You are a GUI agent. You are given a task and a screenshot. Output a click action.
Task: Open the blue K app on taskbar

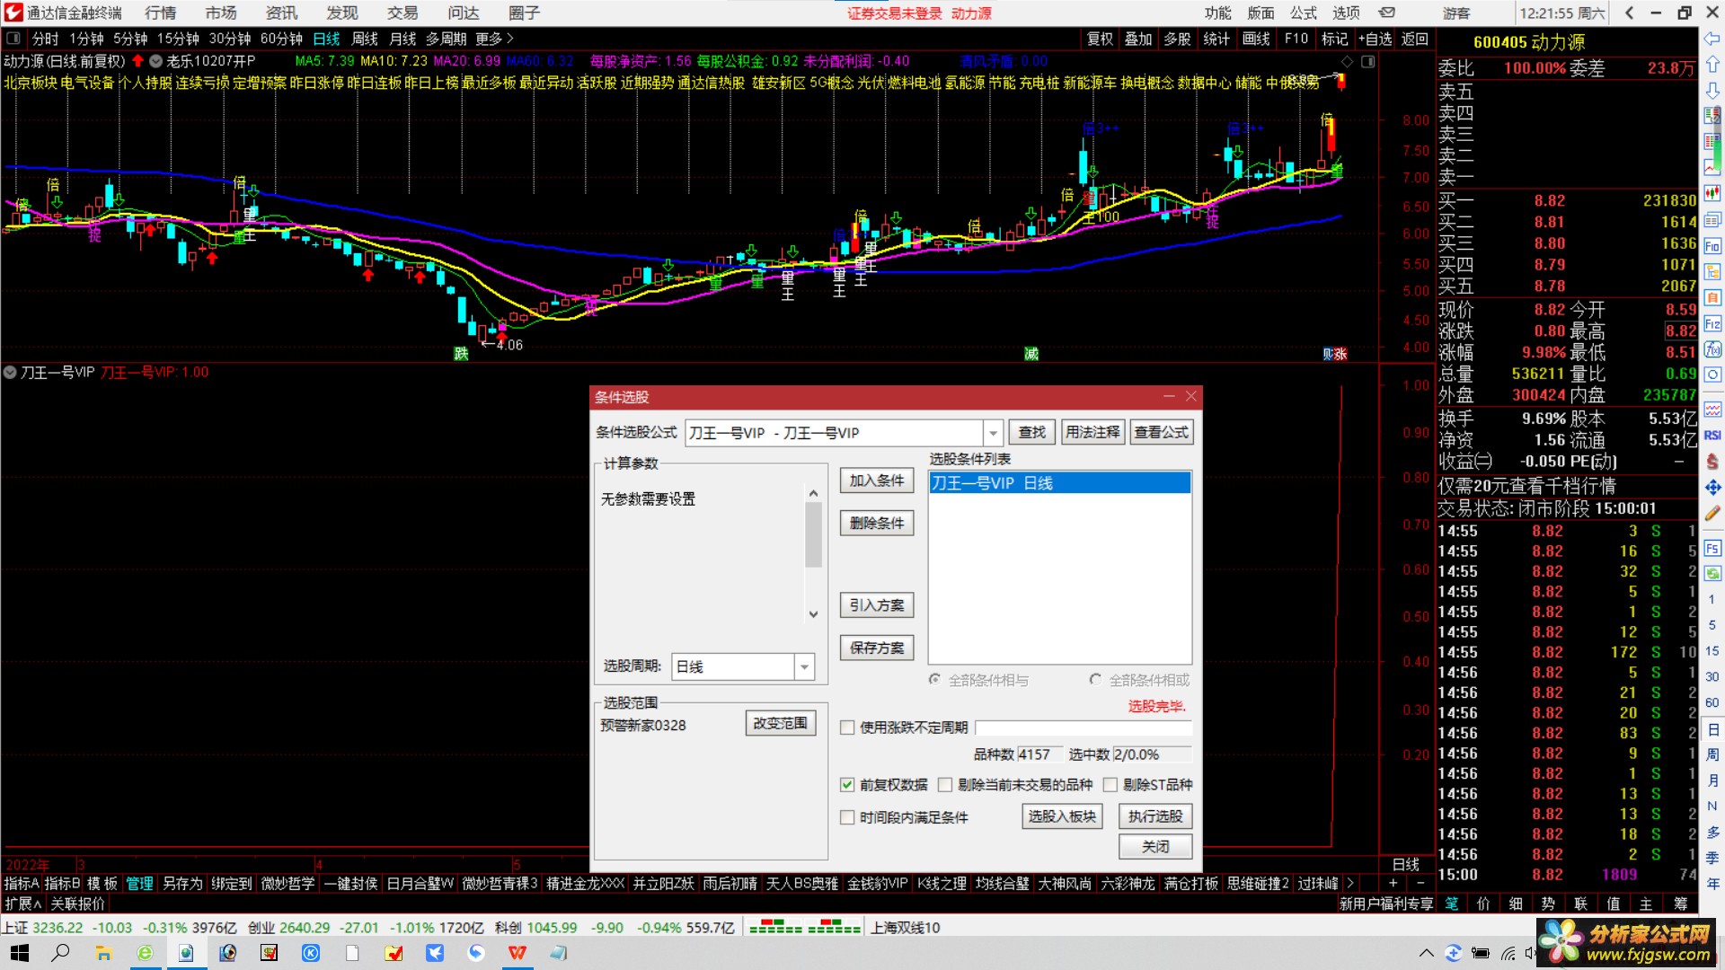point(311,953)
